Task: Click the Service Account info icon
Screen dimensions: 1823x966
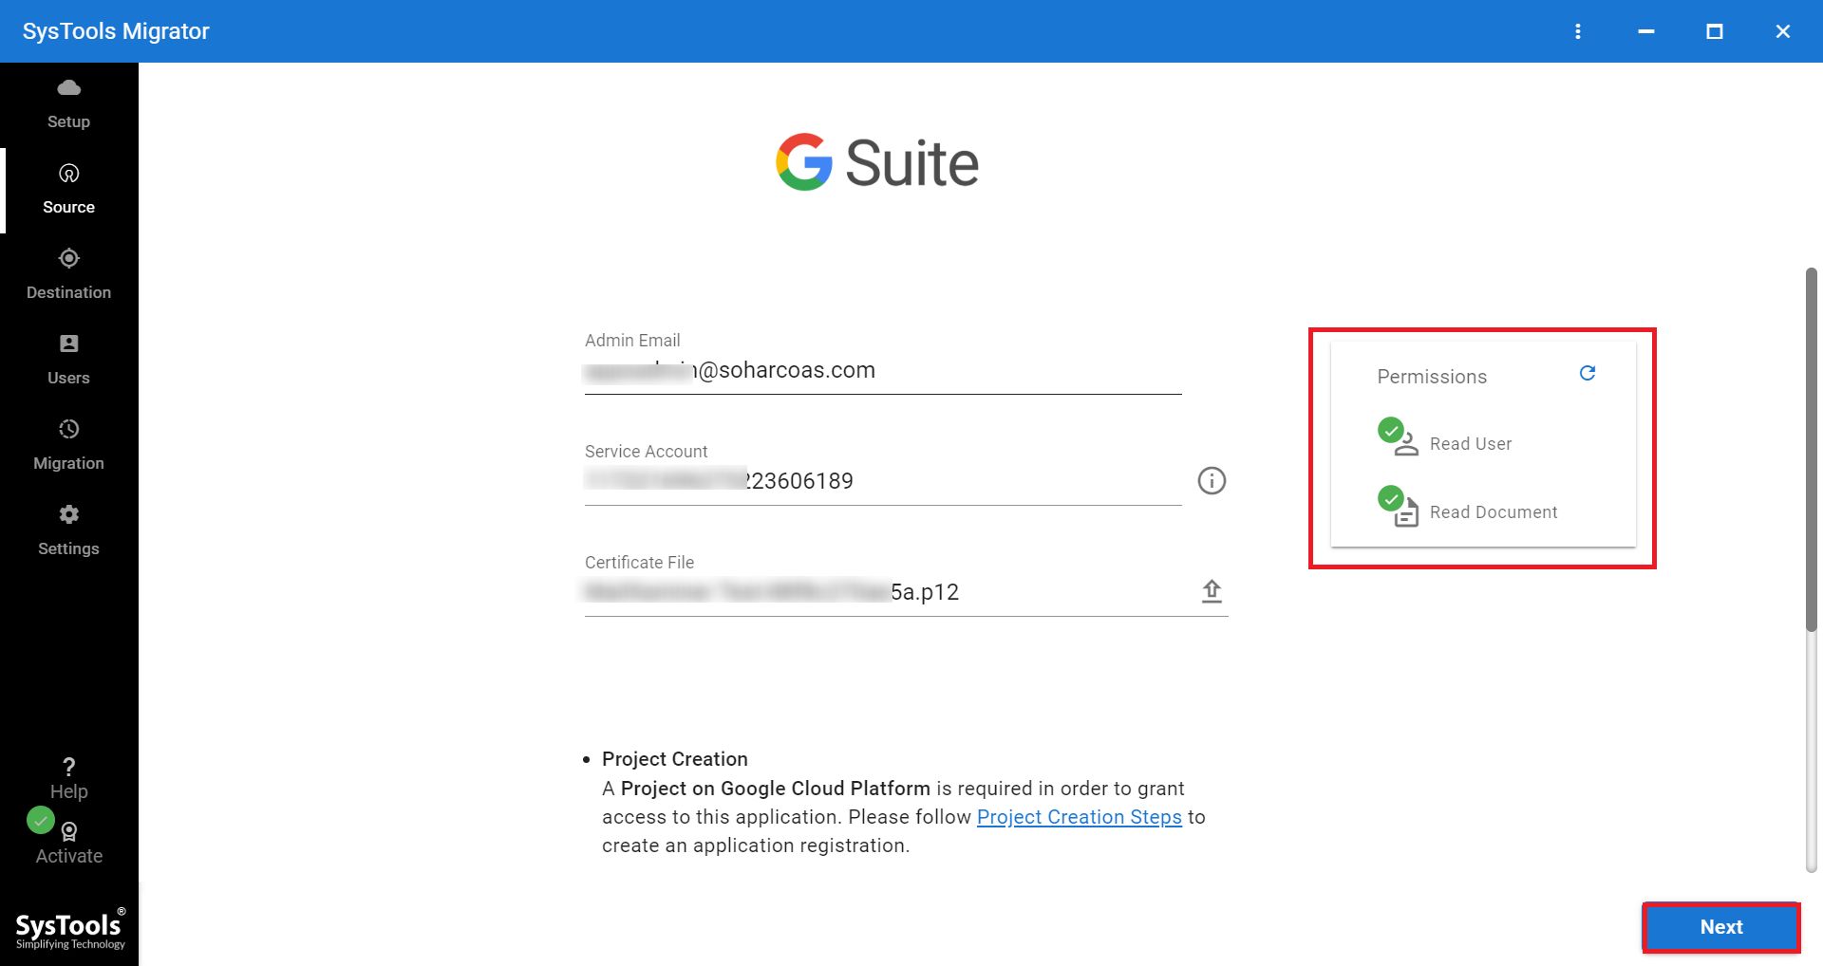Action: coord(1211,481)
